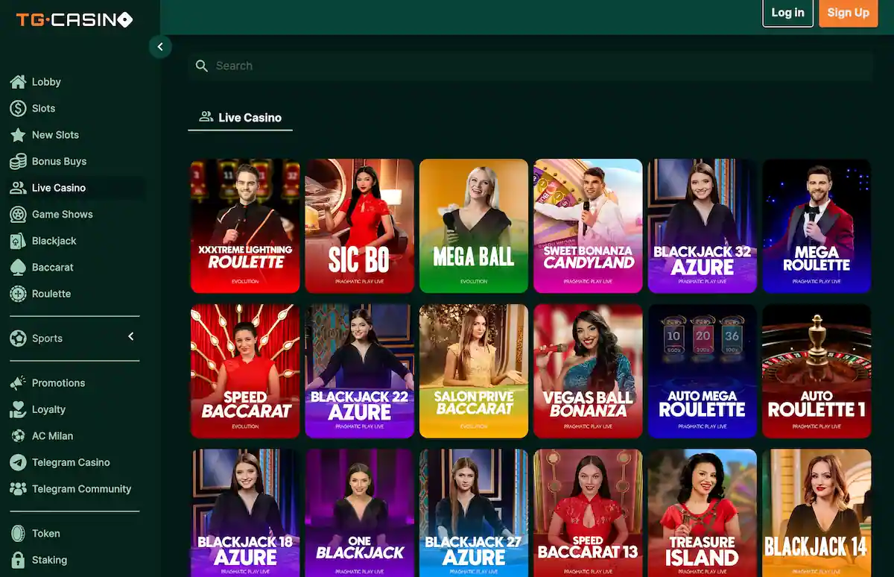Open the Mega Ball game tile

[x=474, y=226]
